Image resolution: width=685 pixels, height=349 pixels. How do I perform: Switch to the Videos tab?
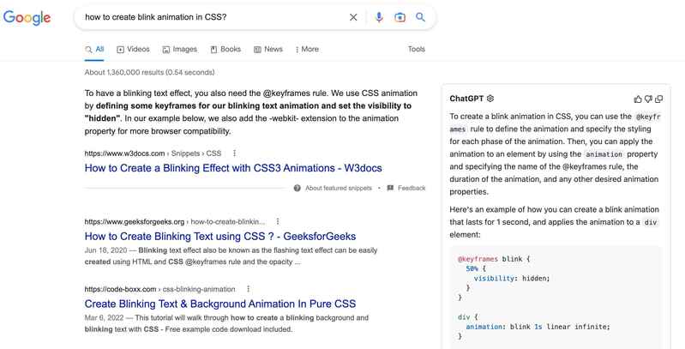click(x=133, y=50)
